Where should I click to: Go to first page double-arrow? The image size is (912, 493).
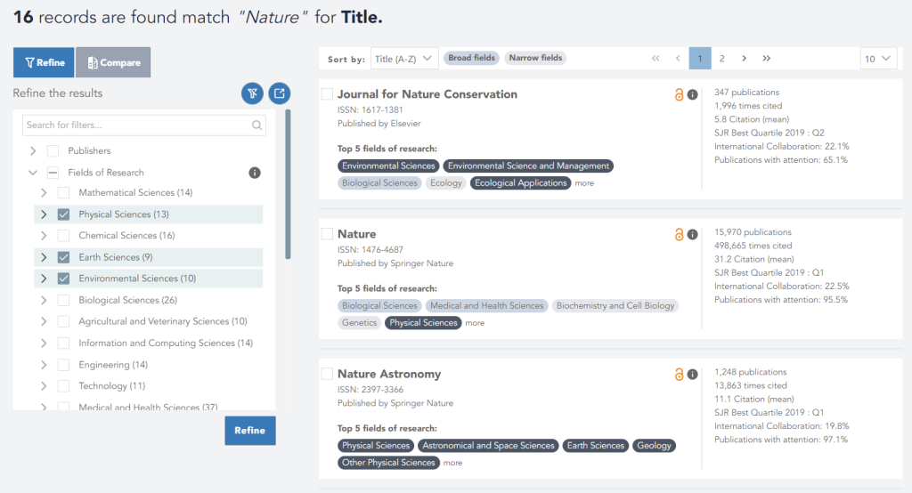pos(655,58)
